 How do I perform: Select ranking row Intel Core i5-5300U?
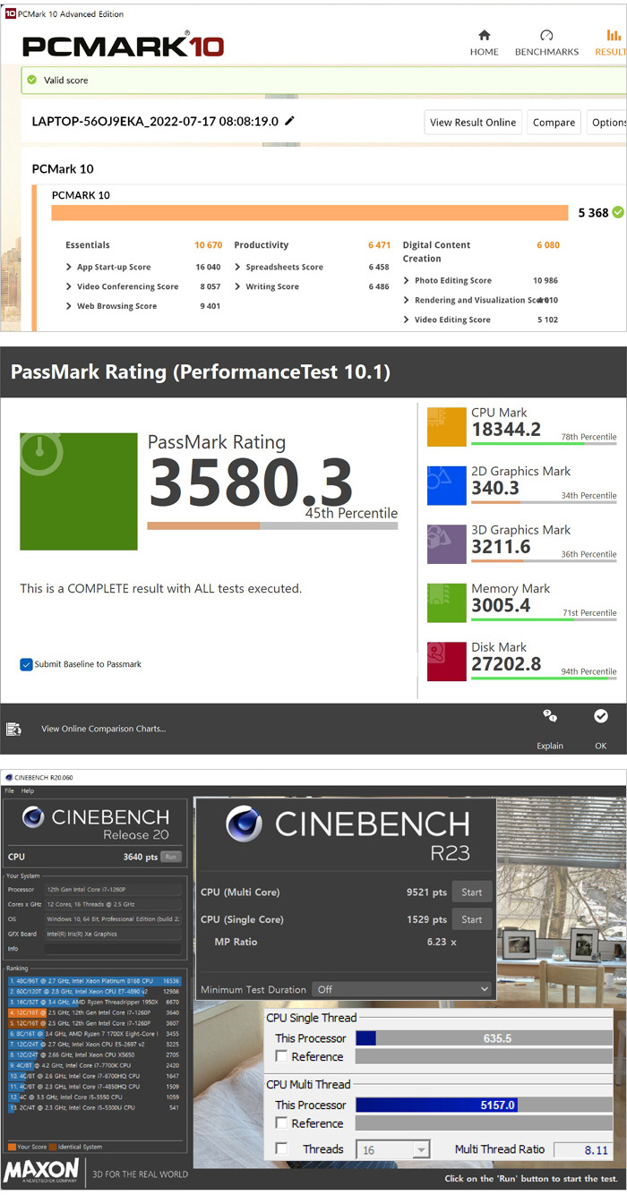pos(95,1107)
